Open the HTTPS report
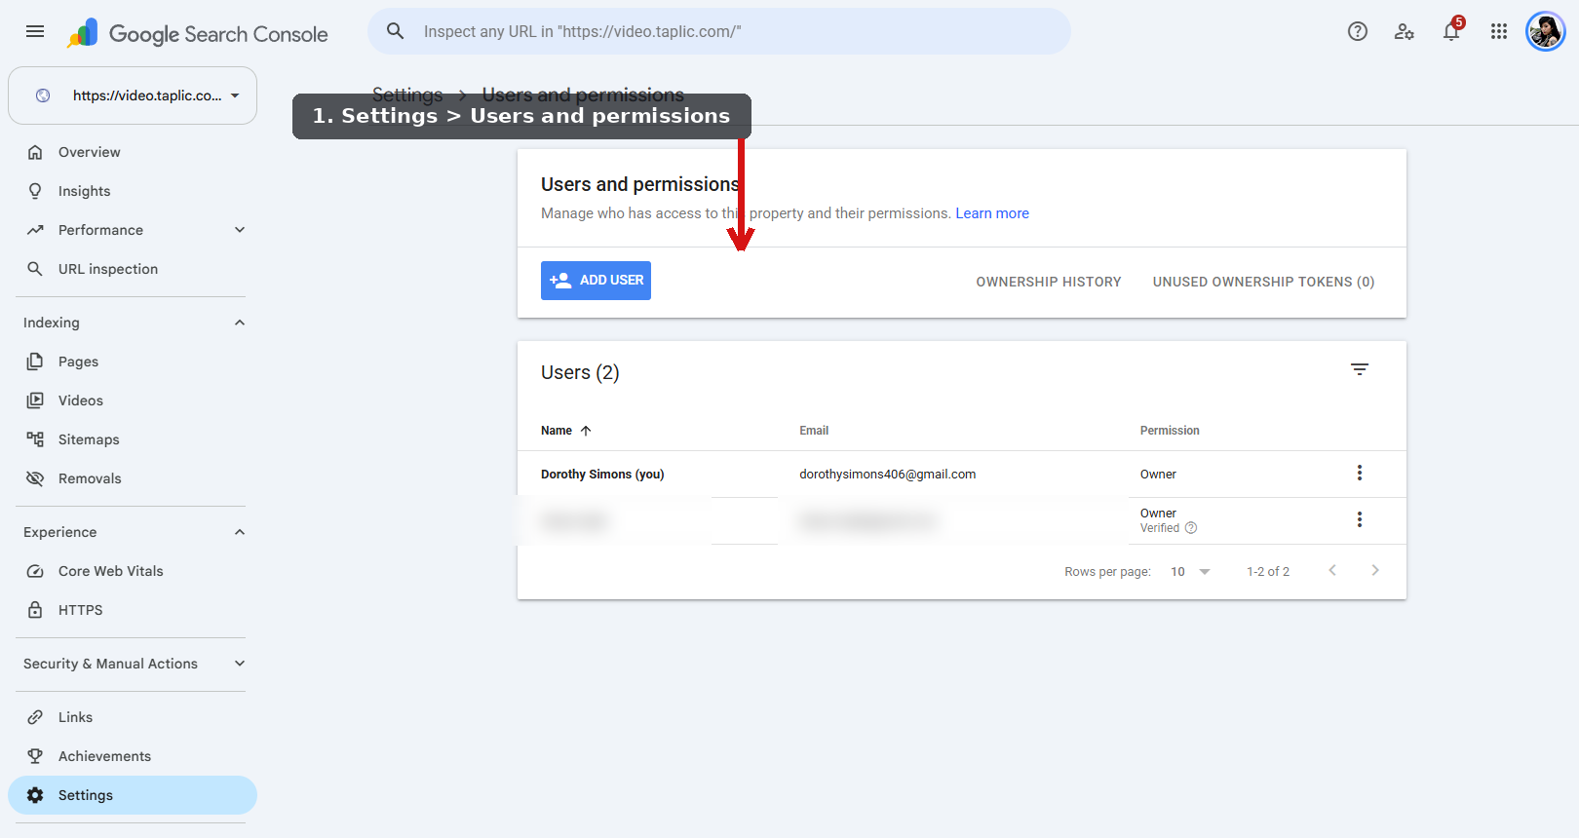 (x=133, y=610)
